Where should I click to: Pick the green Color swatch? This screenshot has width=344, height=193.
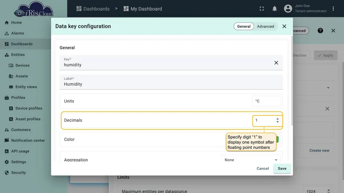[x=277, y=139]
